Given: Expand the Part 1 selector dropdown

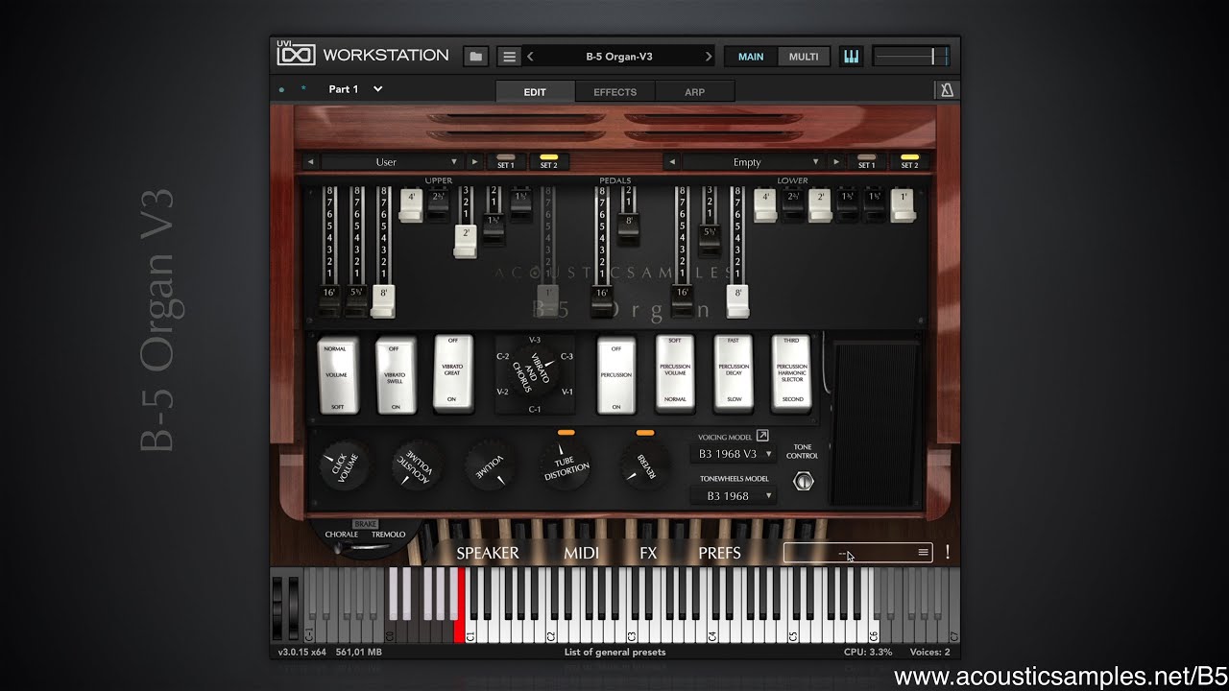Looking at the screenshot, I should click(377, 89).
